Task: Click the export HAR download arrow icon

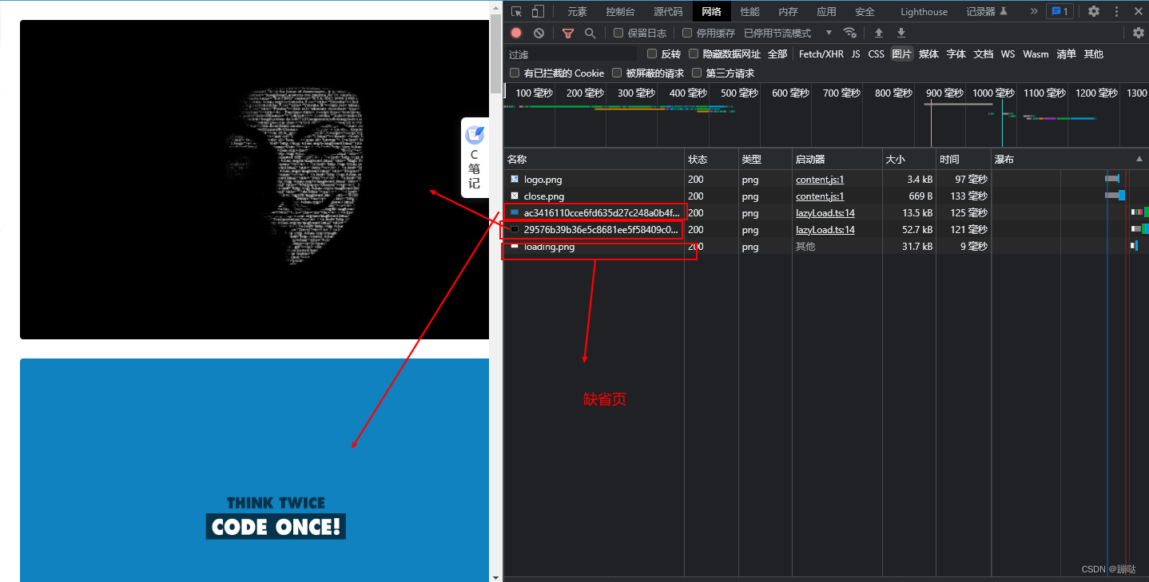Action: point(901,33)
